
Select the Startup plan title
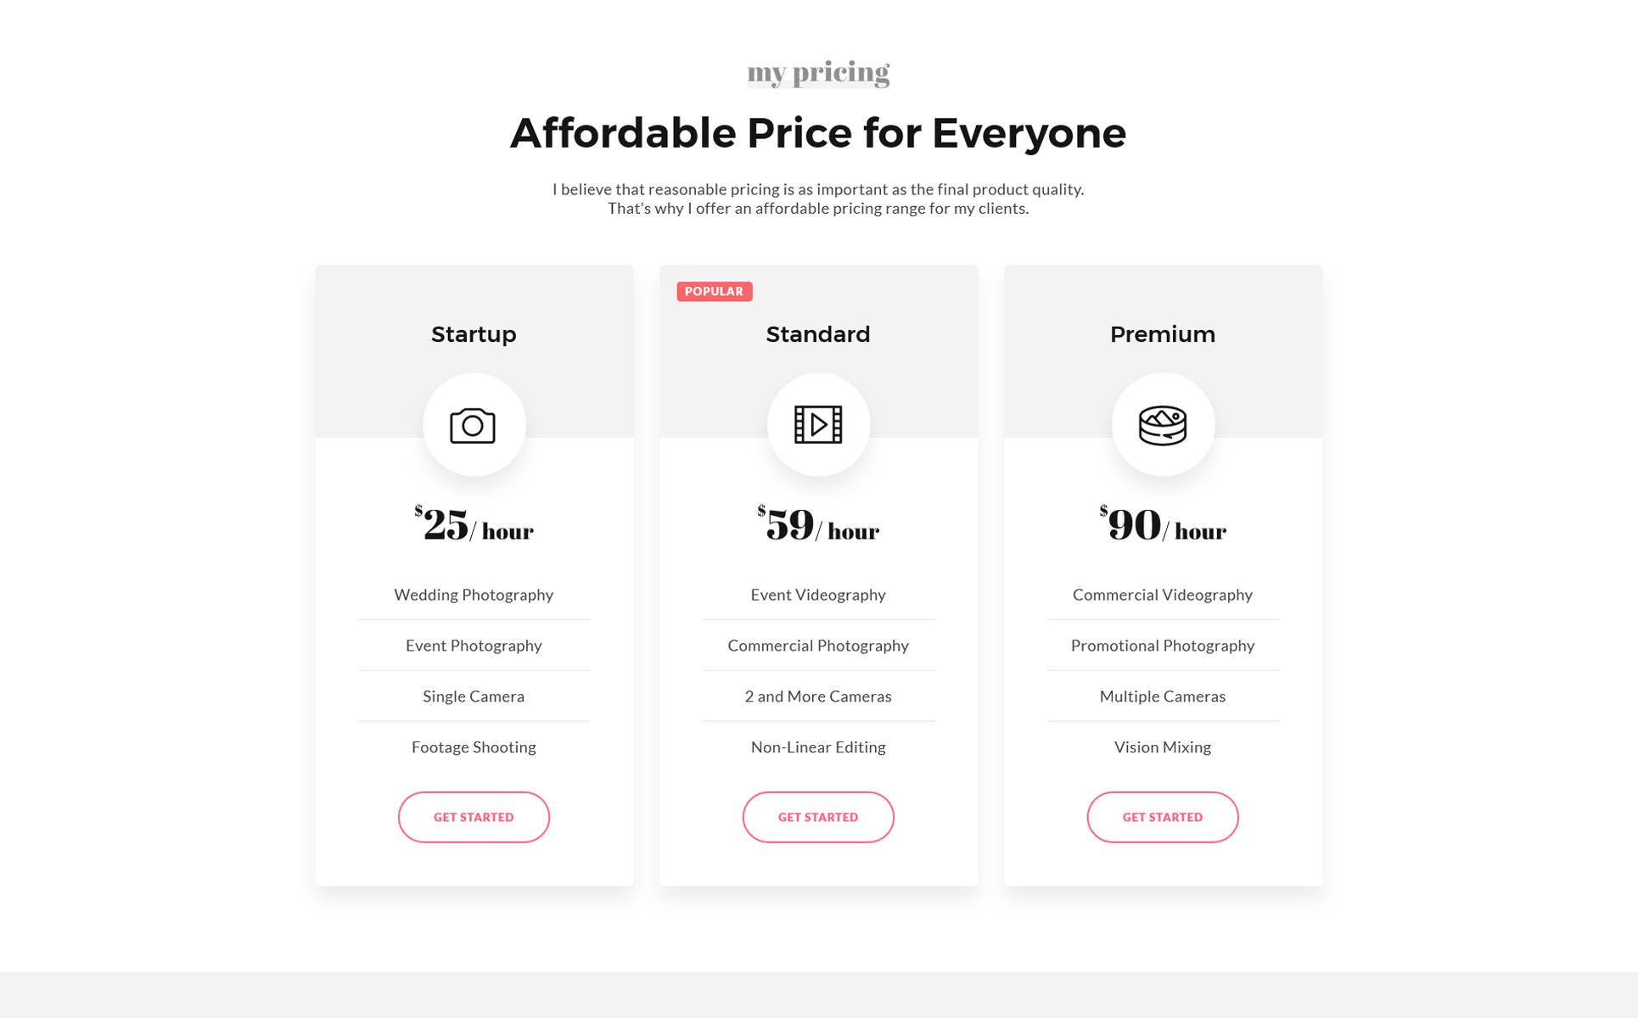(x=474, y=334)
